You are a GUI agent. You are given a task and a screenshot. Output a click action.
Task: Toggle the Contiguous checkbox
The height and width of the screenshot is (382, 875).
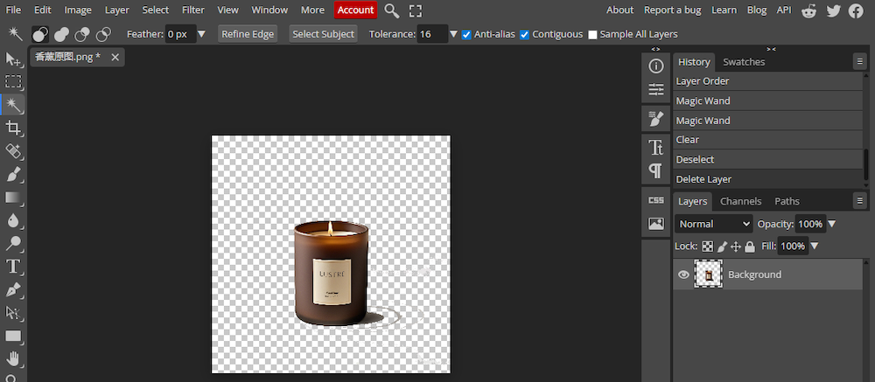click(x=524, y=35)
